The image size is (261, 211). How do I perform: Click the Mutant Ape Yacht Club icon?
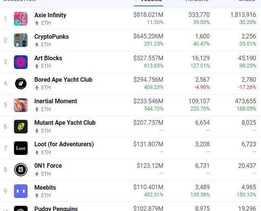pyautogui.click(x=21, y=126)
